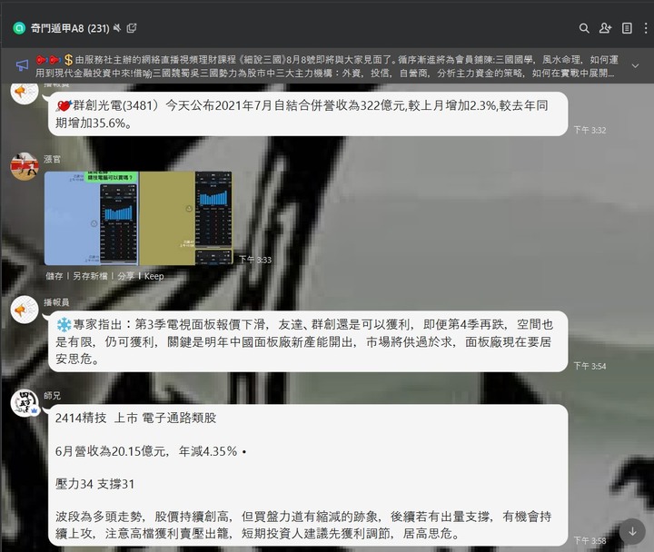Open 師兄 profile avatar
This screenshot has width=654, height=552.
25,403
